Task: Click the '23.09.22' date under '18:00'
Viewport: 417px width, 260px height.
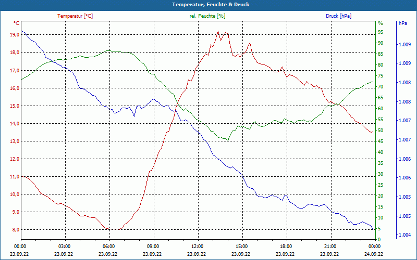Action: [x=285, y=254]
